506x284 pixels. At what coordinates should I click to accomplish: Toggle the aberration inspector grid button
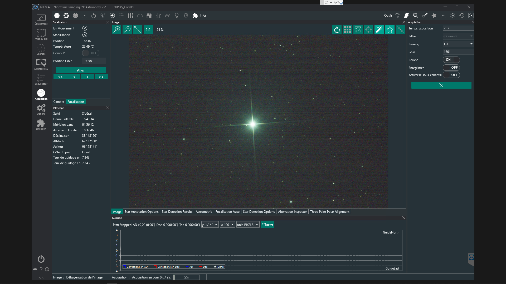click(348, 30)
